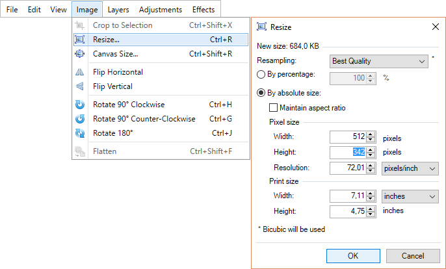
Task: Open the Effects menu
Action: 203,10
